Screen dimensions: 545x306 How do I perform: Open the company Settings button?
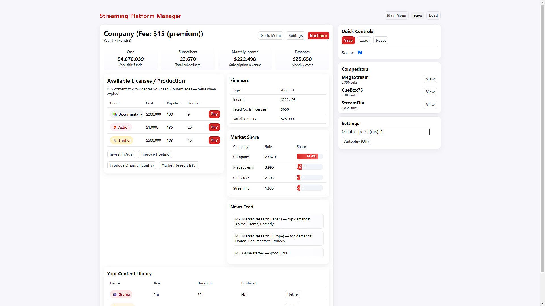[x=295, y=36]
